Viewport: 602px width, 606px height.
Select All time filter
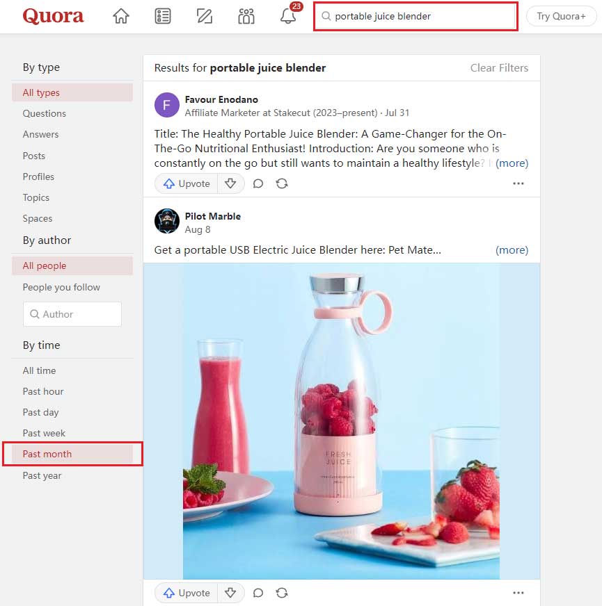coord(39,370)
